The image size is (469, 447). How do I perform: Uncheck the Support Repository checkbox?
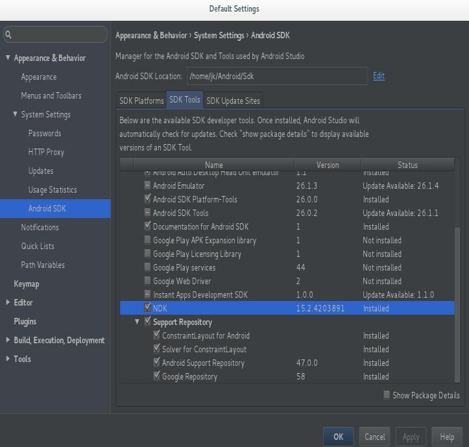point(147,321)
